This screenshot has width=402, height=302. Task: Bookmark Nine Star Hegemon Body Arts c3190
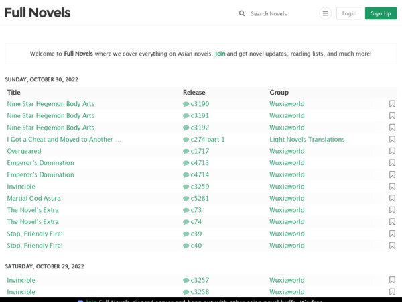[x=392, y=104]
